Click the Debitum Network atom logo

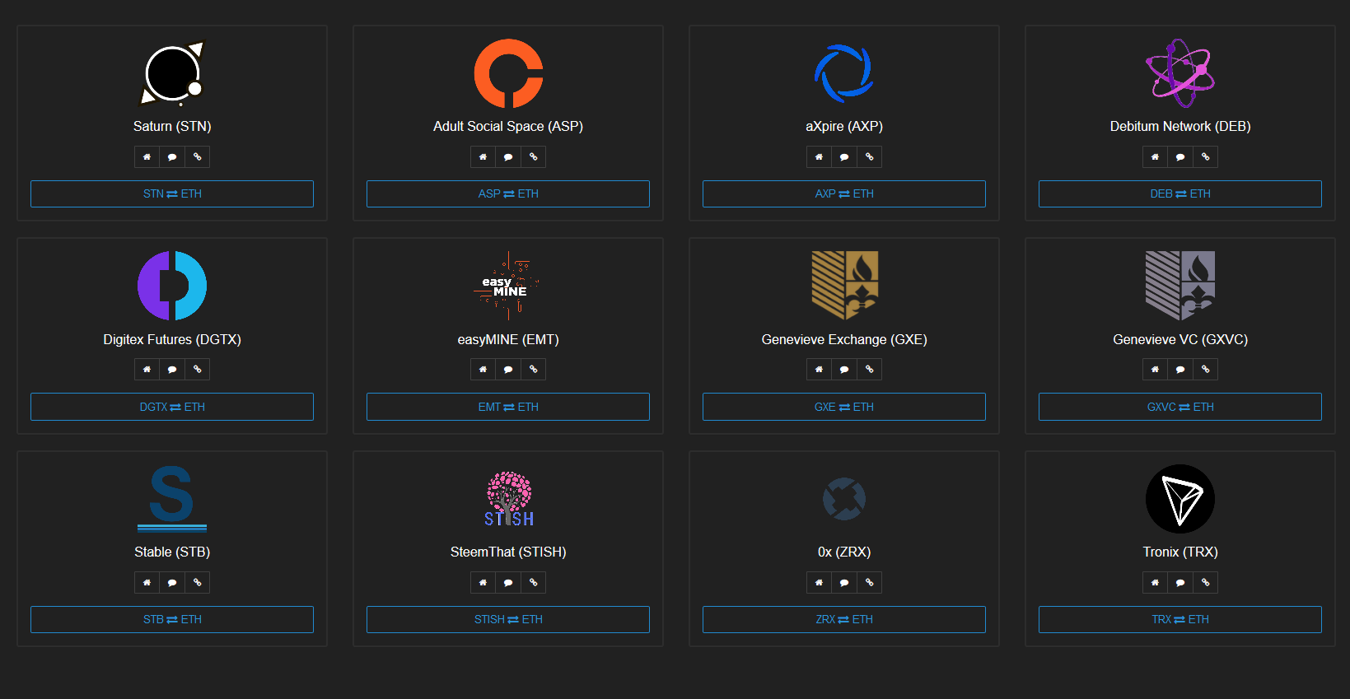1180,73
